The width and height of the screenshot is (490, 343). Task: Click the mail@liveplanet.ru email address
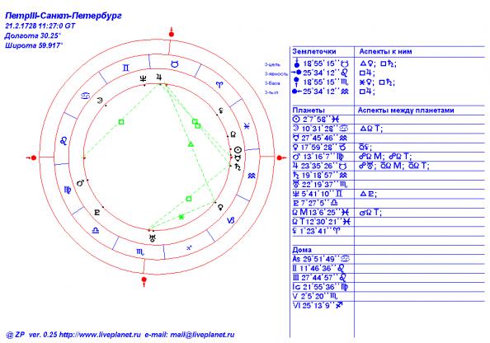[x=202, y=335]
